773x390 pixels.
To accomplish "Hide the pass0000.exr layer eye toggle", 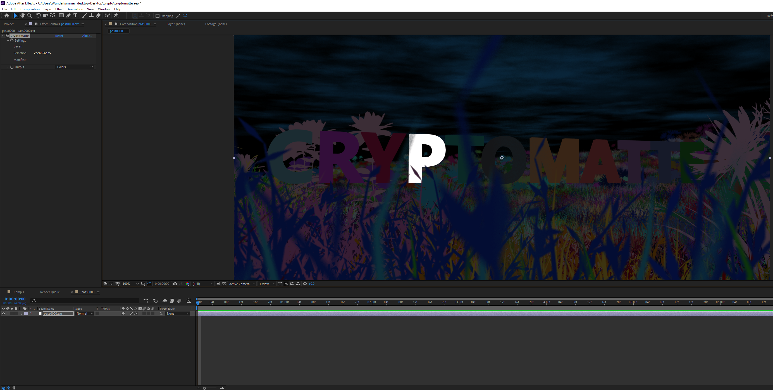I will pos(4,314).
